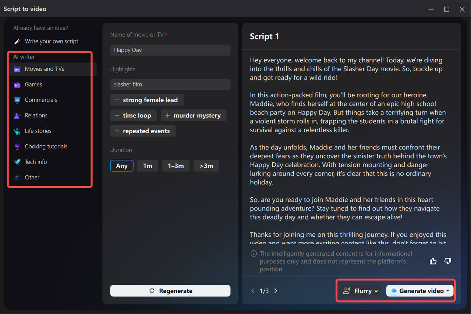471x314 pixels.
Task: Choose the Life stories category
Action: tap(38, 131)
